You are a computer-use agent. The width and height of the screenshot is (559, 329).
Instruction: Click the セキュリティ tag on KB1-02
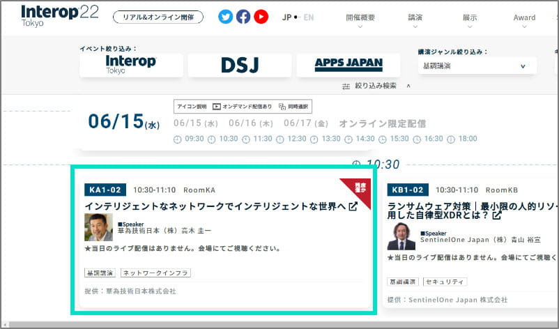(x=445, y=282)
